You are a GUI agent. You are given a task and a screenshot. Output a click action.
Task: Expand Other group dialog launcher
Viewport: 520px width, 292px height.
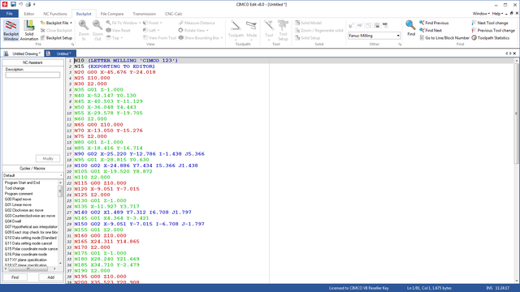tap(399, 45)
